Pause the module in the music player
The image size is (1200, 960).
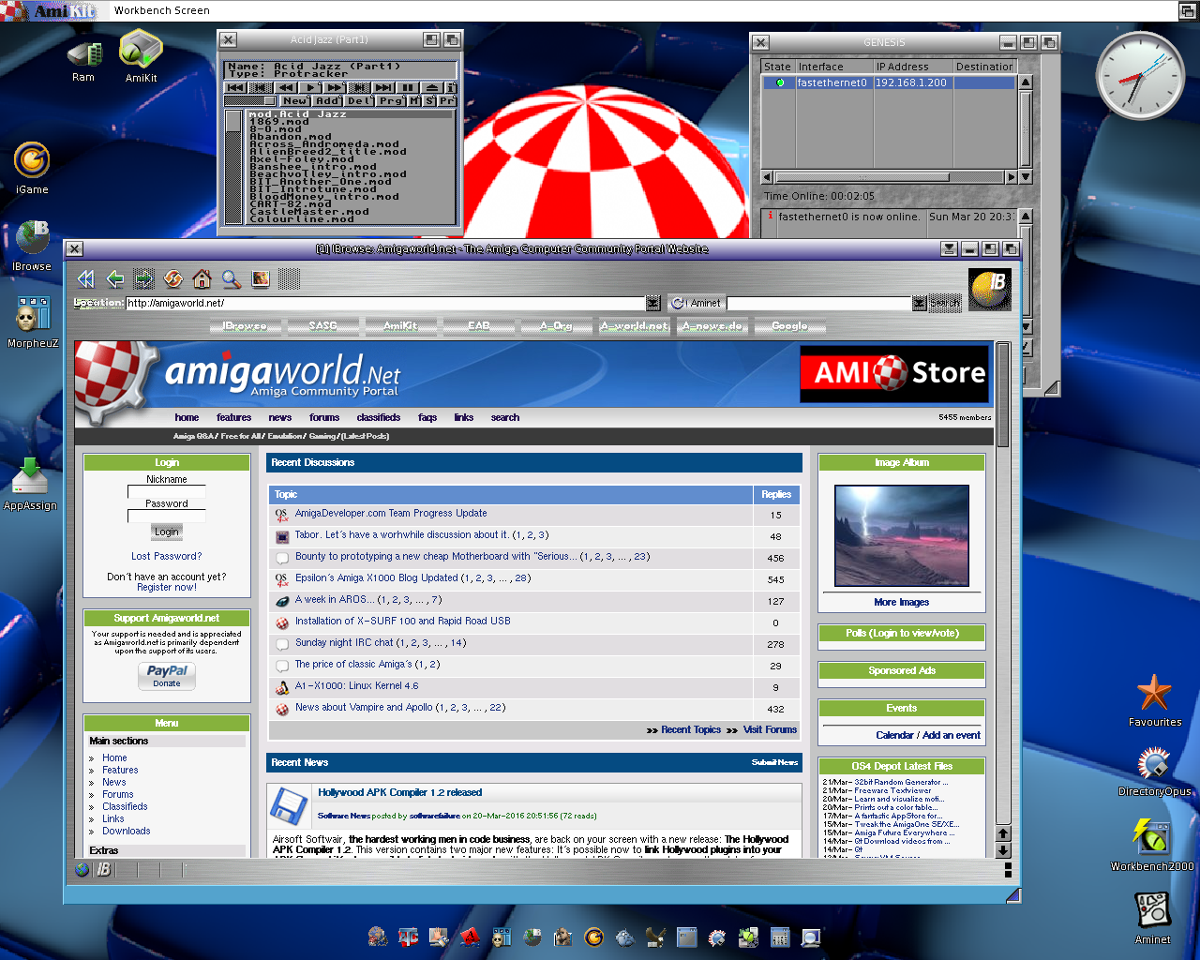tap(408, 87)
